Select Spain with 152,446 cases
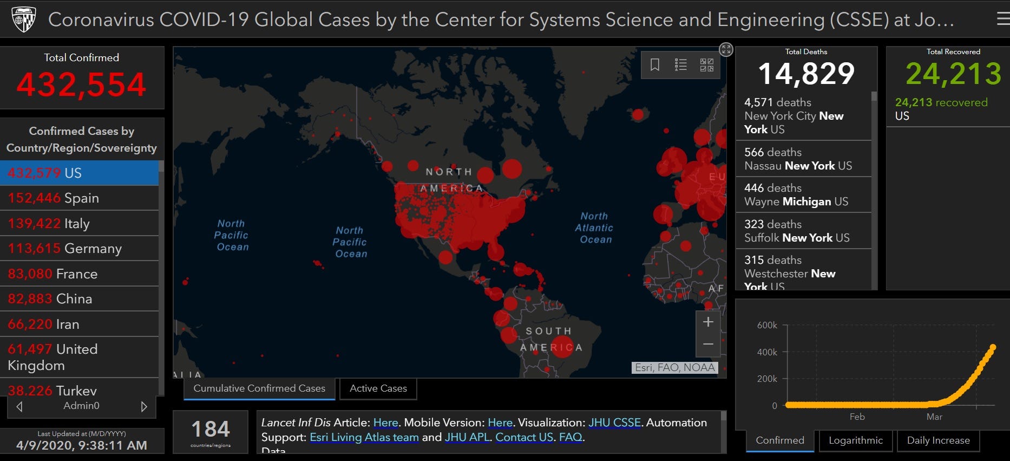Viewport: 1010px width, 461px height. [79, 198]
